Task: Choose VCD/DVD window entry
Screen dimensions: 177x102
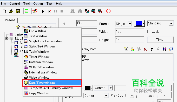Action: click(x=52, y=67)
